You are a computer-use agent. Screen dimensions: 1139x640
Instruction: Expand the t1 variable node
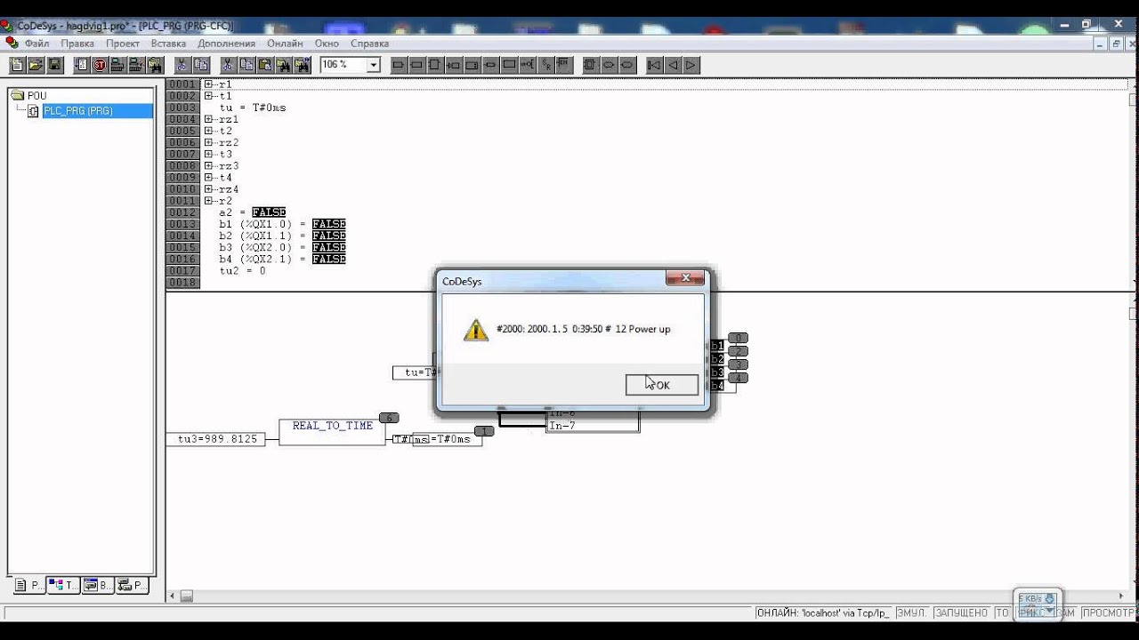(x=208, y=96)
